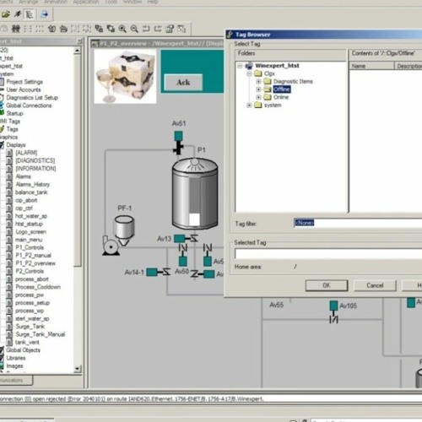The width and height of the screenshot is (422, 422).
Task: Click the Ack button on display
Action: (x=183, y=83)
